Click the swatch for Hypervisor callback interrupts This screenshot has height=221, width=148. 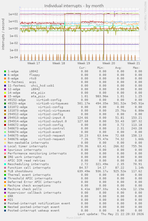[x=5, y=193]
